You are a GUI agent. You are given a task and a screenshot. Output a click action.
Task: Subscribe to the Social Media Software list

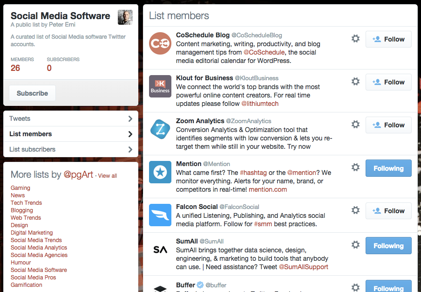(x=33, y=93)
